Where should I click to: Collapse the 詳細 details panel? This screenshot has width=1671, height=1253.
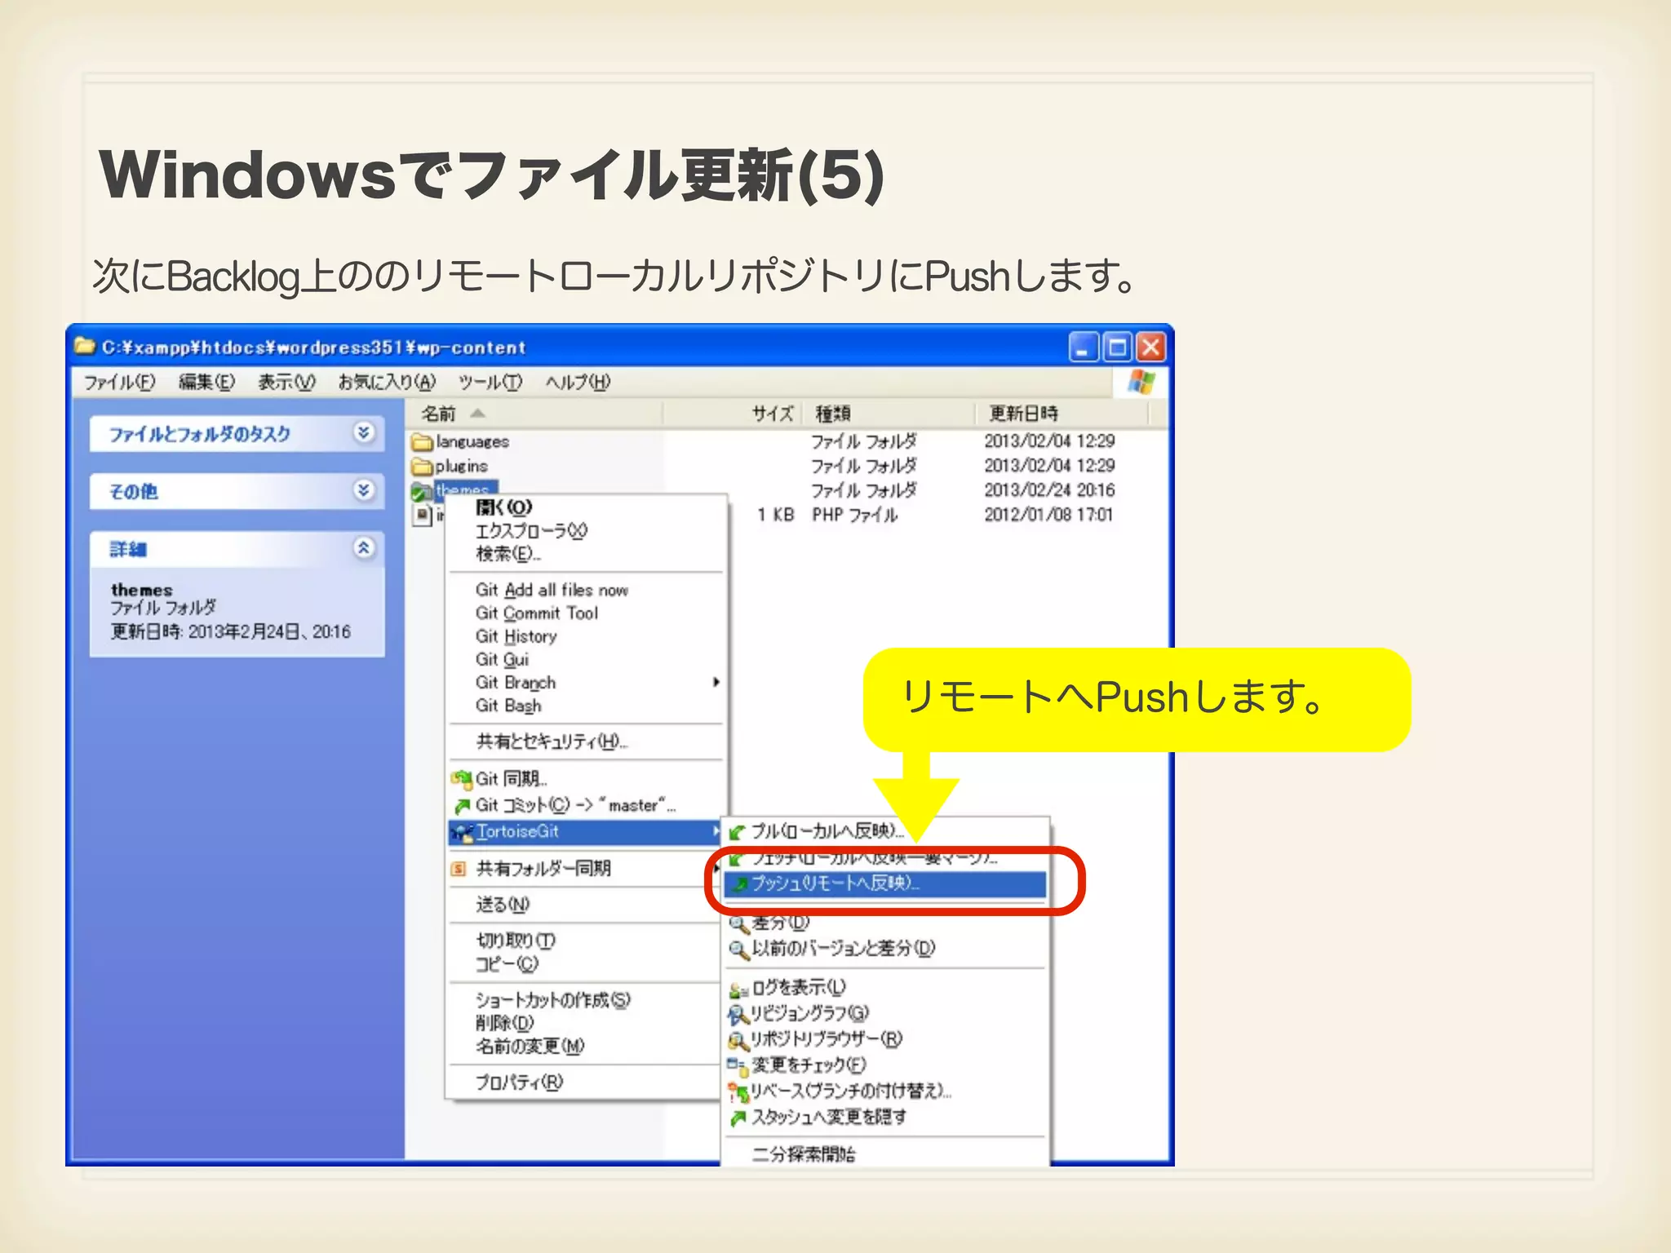[364, 548]
